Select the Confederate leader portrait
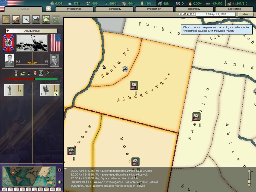 [9, 60]
